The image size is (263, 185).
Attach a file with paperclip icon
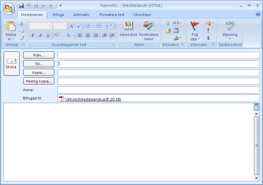(x=168, y=23)
